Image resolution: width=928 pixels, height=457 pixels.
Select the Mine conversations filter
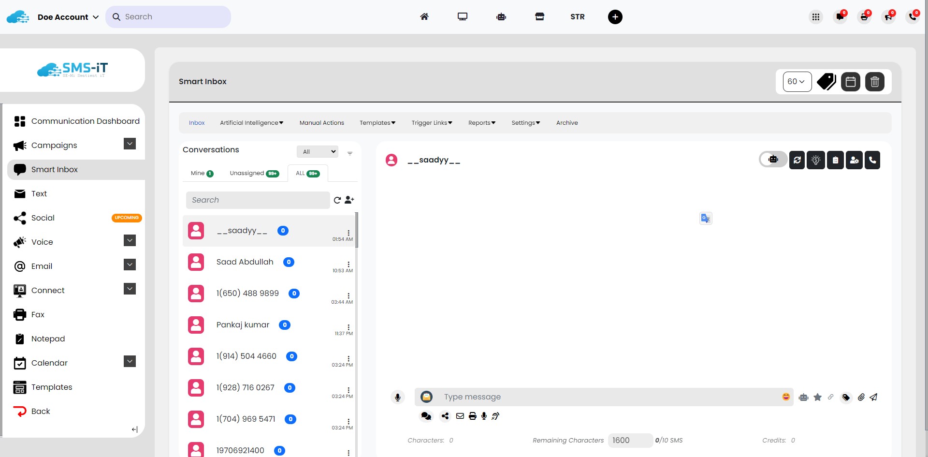tap(201, 173)
